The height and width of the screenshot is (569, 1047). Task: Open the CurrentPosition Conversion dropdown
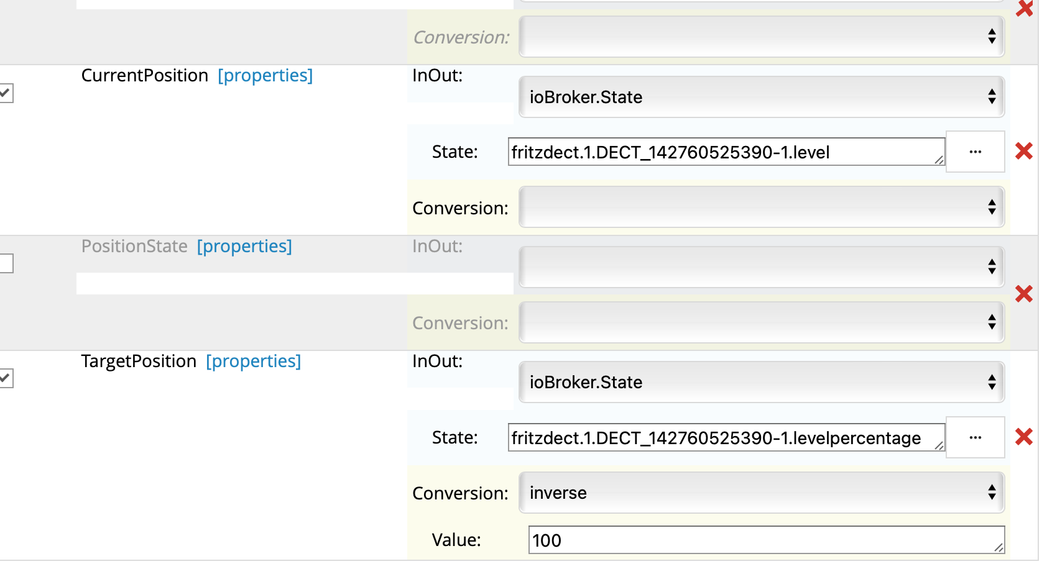pyautogui.click(x=761, y=207)
